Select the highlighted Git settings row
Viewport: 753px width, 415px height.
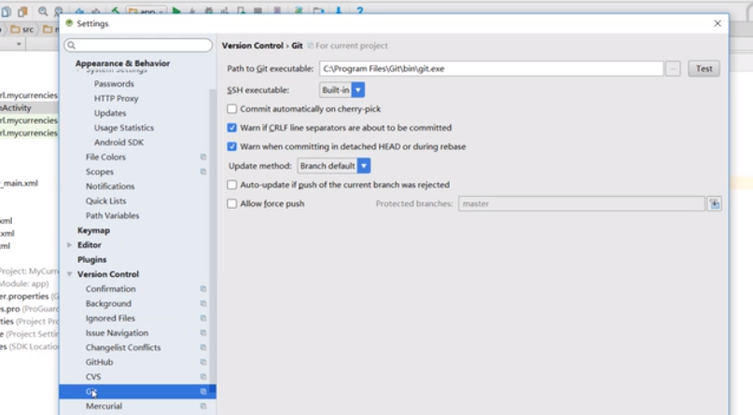137,392
